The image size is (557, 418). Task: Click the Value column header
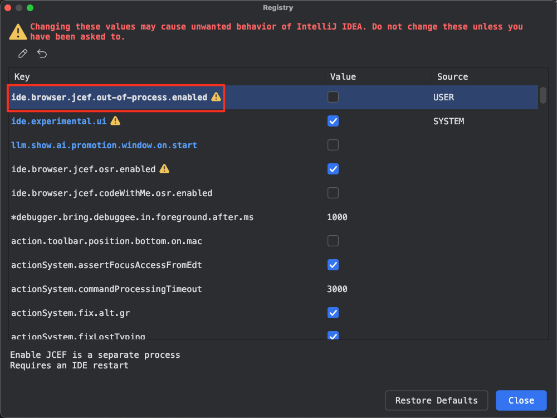pos(343,77)
